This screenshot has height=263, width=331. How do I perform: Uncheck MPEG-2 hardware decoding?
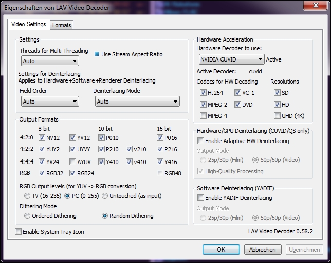tap(203, 105)
